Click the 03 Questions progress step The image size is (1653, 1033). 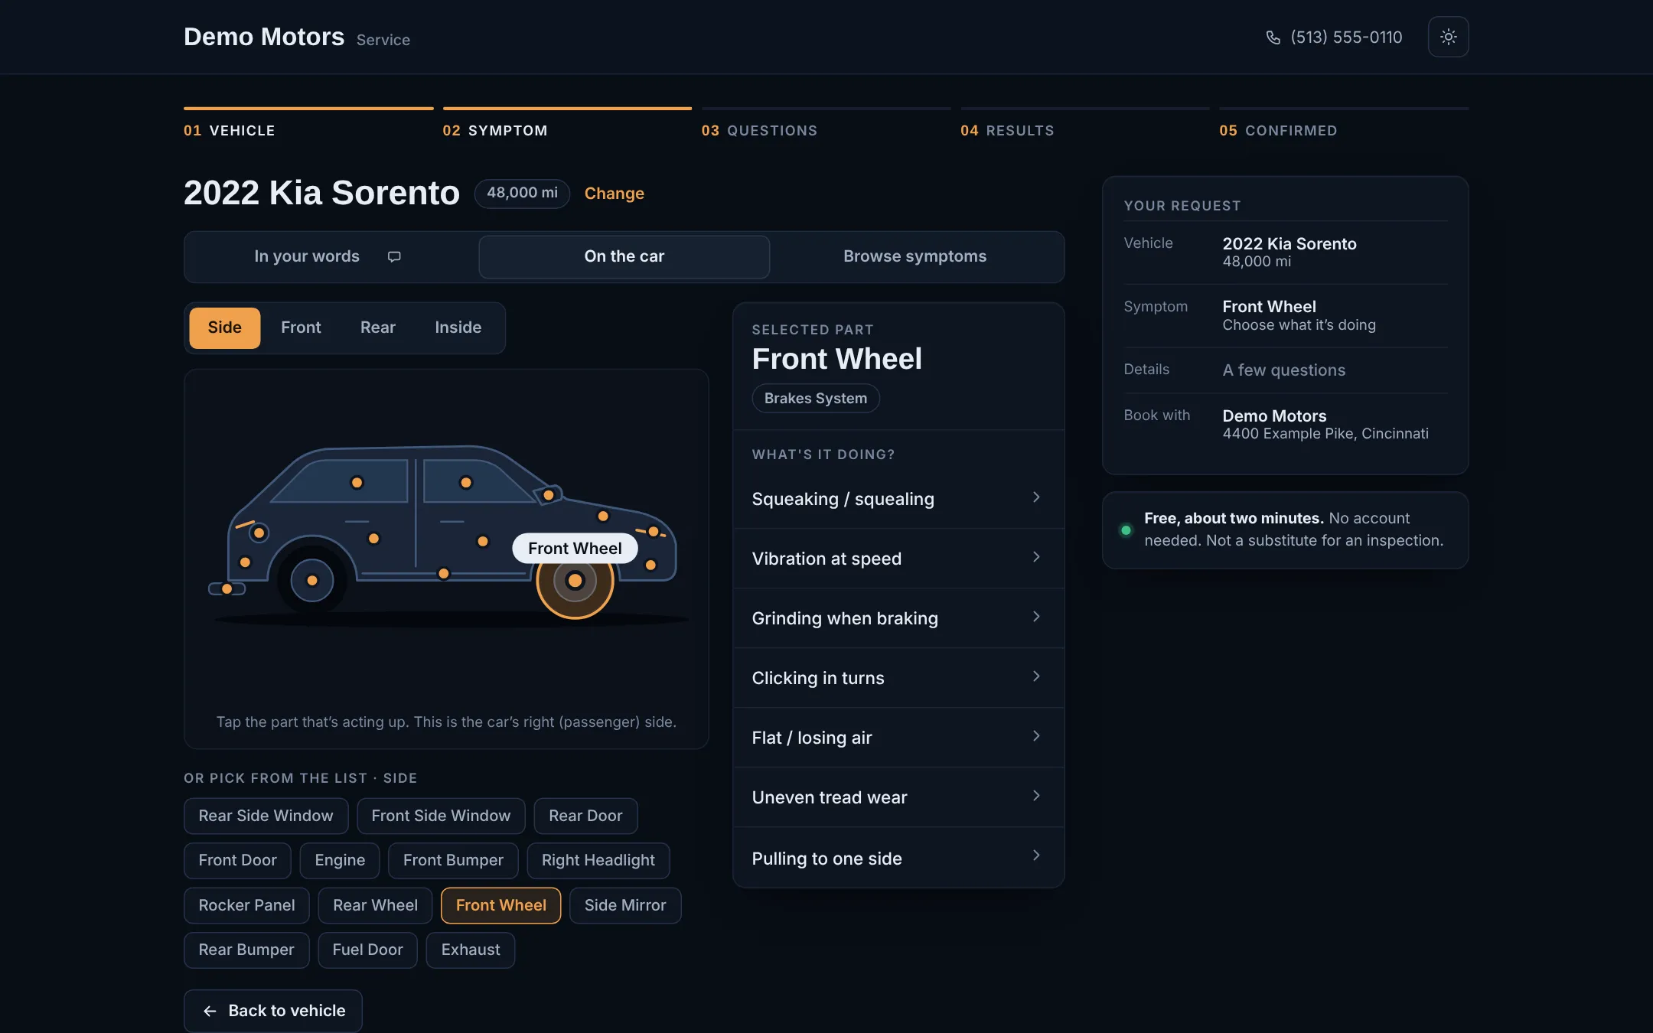click(x=826, y=123)
